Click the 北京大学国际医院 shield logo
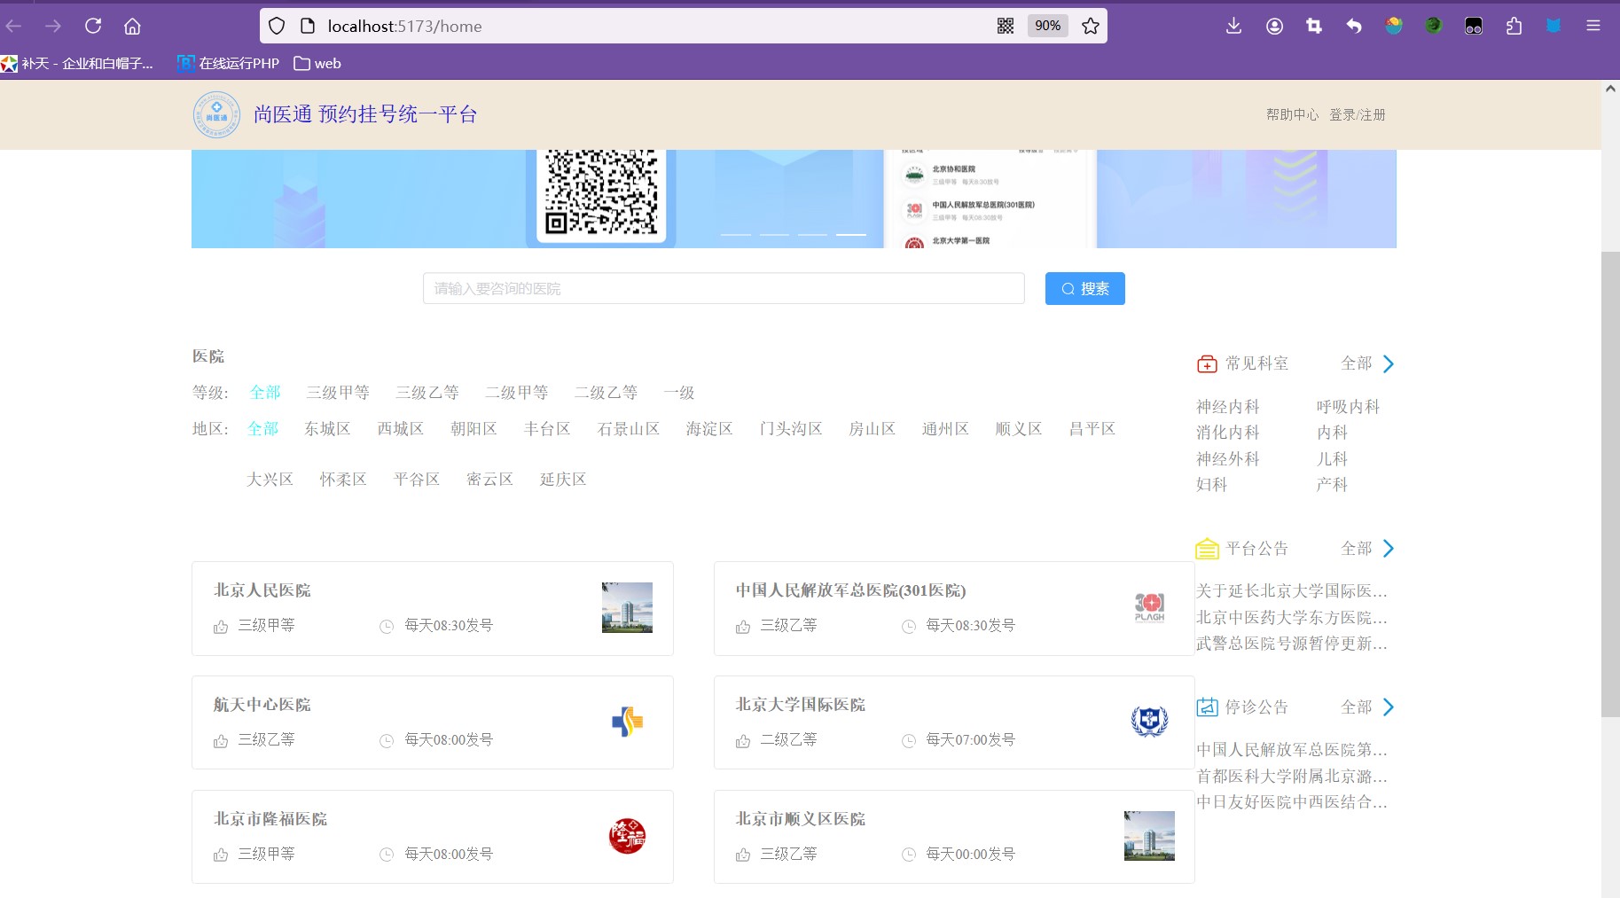 (x=1149, y=722)
